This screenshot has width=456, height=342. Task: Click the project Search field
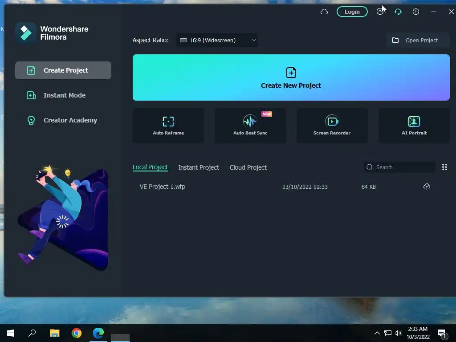(x=399, y=167)
